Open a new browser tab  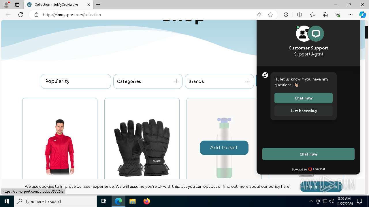coord(98,5)
